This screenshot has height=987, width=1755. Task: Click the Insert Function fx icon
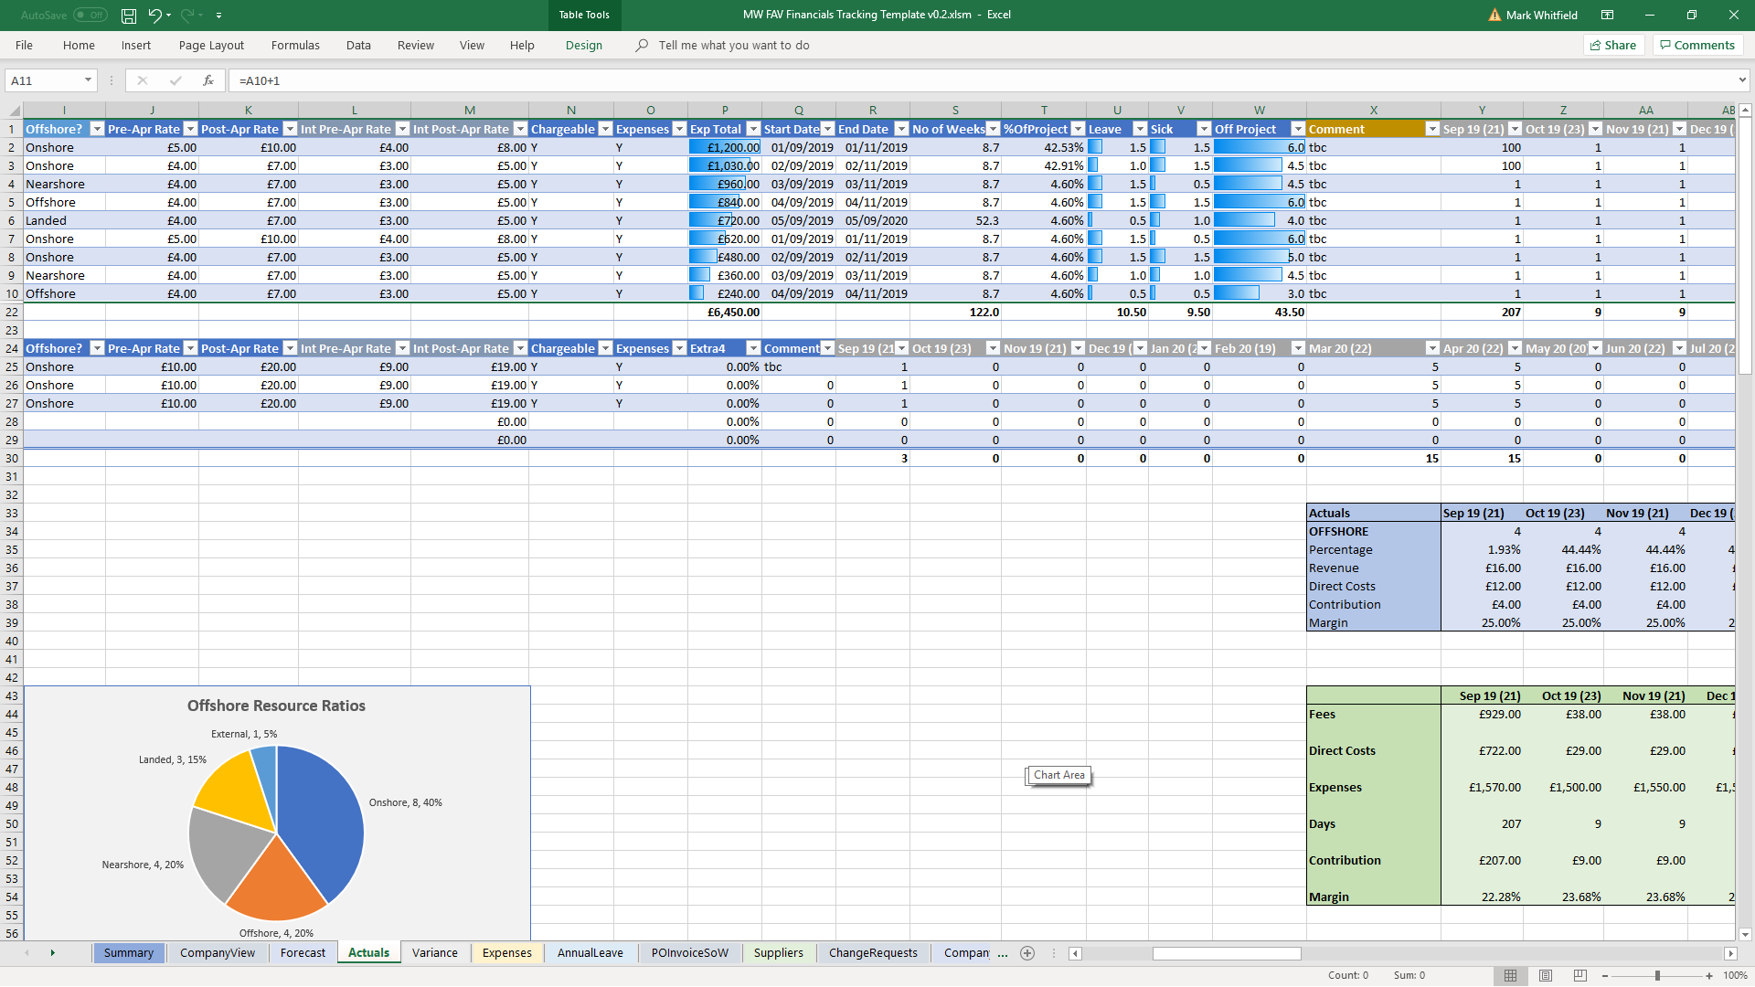[208, 80]
